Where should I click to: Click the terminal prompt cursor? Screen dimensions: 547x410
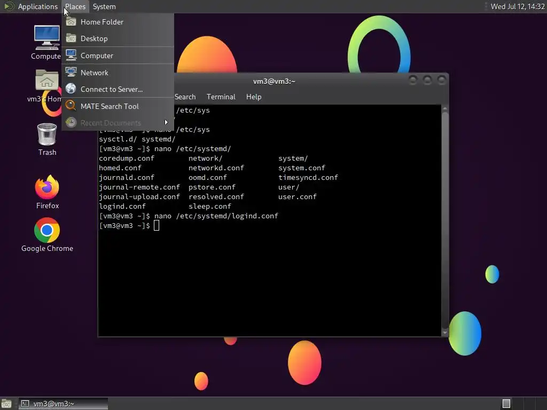pyautogui.click(x=157, y=226)
